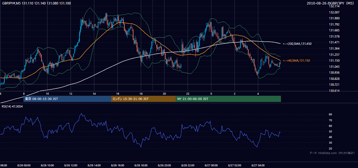The image size is (358, 168).
Task: Click price axis value 132.114
Action: click(334, 6)
